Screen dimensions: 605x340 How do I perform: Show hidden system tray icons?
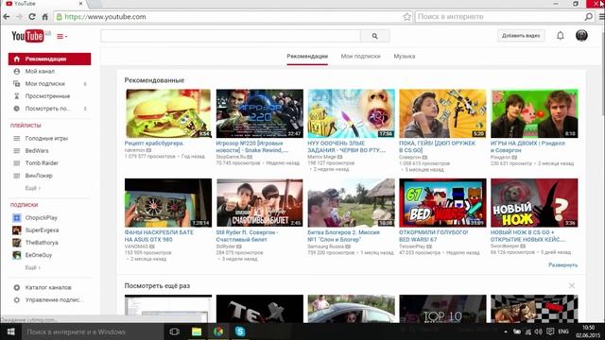click(x=506, y=331)
